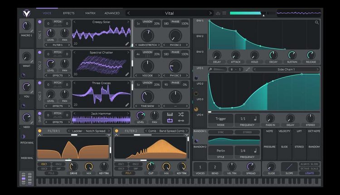Screen dimensions: 340x195
Task: Toggle OSC 1 power button
Action: (x=40, y=22)
